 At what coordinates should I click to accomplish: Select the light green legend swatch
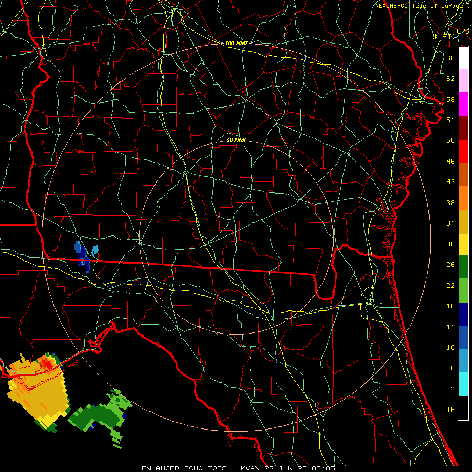pyautogui.click(x=463, y=291)
